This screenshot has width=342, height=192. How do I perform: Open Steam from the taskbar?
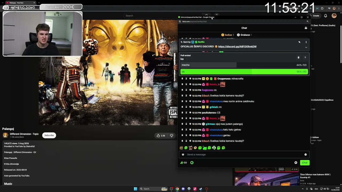(x=201, y=189)
